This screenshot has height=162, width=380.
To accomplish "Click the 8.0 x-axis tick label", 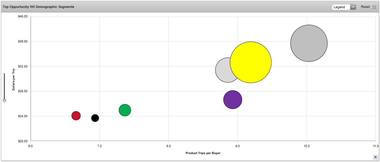I will point(169,146).
